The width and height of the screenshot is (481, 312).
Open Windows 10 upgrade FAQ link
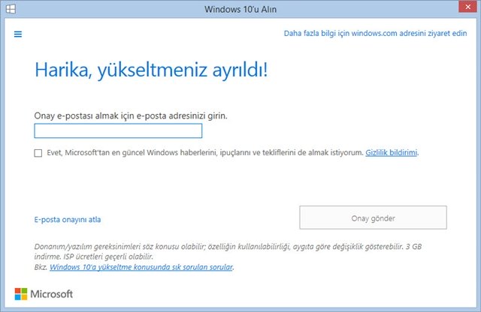tap(141, 267)
